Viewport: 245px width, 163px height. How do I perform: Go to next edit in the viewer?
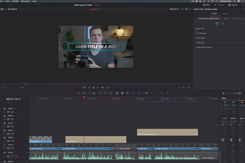pos(184,88)
